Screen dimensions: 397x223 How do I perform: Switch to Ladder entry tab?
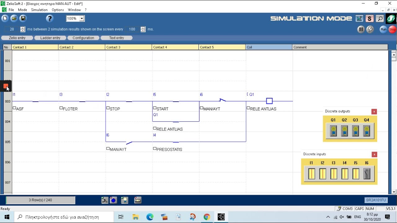point(50,38)
